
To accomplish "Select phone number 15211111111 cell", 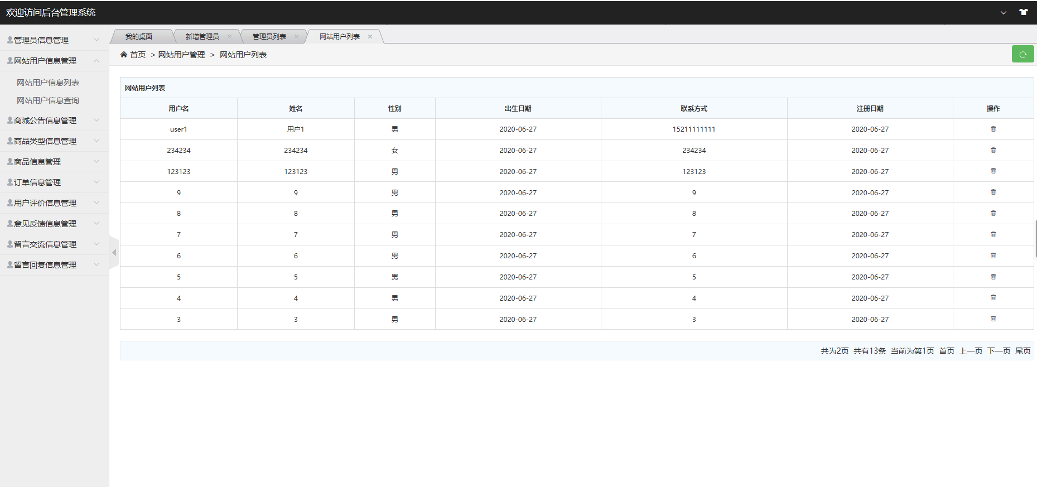I will (694, 129).
